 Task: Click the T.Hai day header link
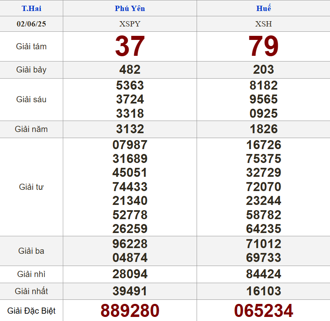click(31, 9)
